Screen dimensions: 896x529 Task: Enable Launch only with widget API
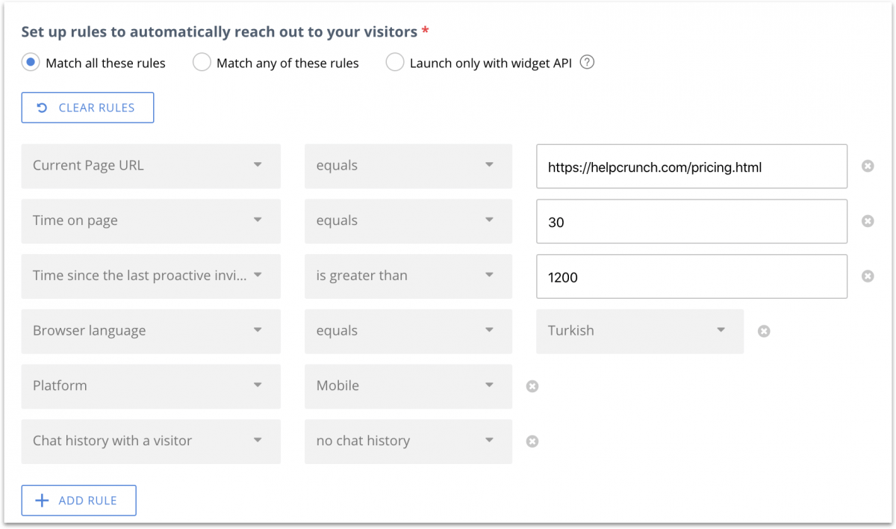tap(394, 63)
